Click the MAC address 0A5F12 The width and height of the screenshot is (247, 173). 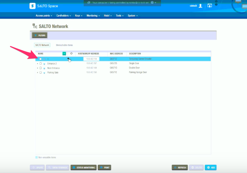point(113,59)
